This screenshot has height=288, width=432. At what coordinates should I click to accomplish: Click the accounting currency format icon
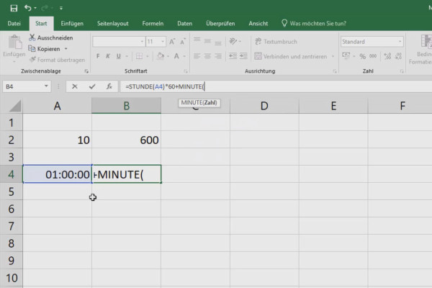coord(346,56)
